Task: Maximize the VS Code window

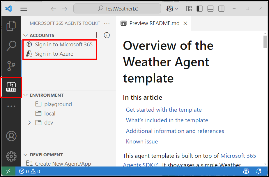Action: pyautogui.click(x=247, y=8)
